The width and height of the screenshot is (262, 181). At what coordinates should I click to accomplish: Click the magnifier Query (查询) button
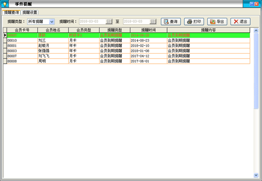(x=171, y=21)
